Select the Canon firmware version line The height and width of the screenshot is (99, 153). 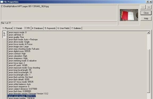coord(28,93)
